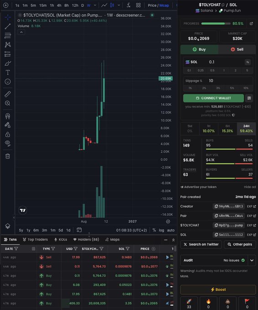The width and height of the screenshot is (258, 310).
Task: Open the Txns tab
Action: pos(11,239)
